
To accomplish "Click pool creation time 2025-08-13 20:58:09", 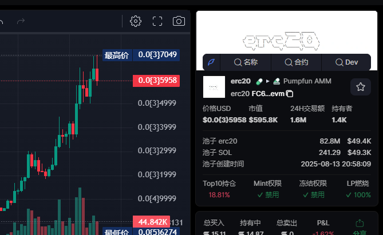I will pos(336,164).
